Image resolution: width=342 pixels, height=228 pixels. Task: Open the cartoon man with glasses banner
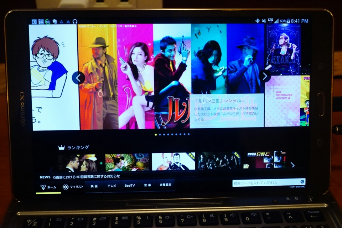coord(55,77)
